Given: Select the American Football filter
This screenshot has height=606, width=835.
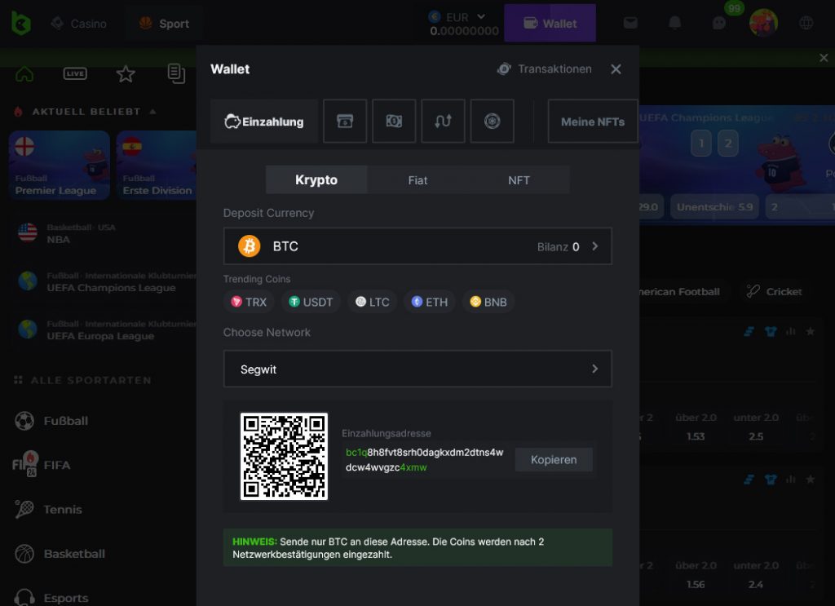Looking at the screenshot, I should [683, 291].
